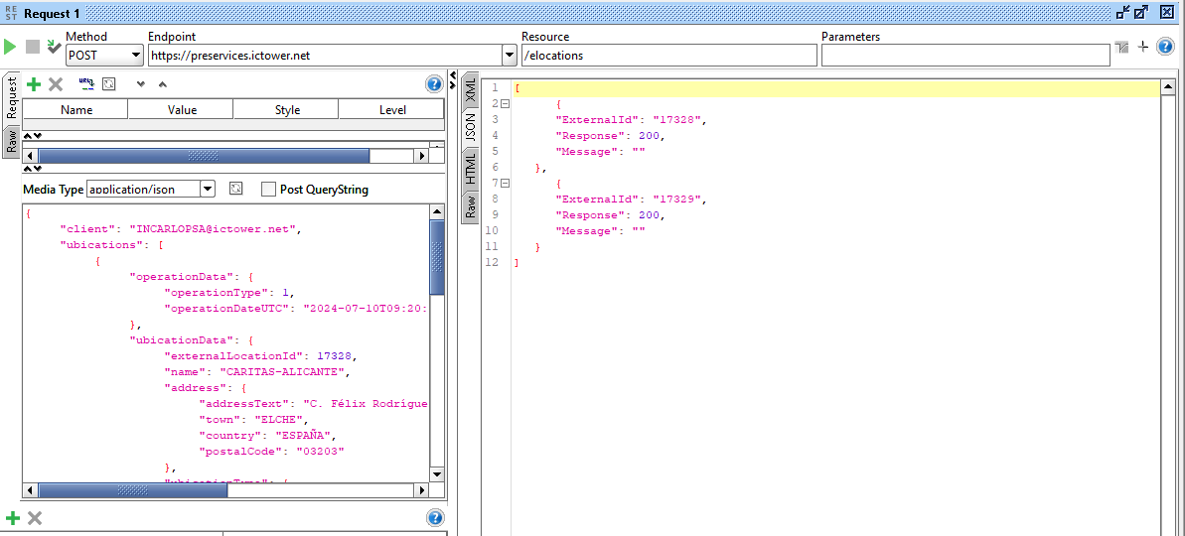Click the recreate icon next to Media Type
Viewport: 1185px width, 536px height.
pos(235,189)
